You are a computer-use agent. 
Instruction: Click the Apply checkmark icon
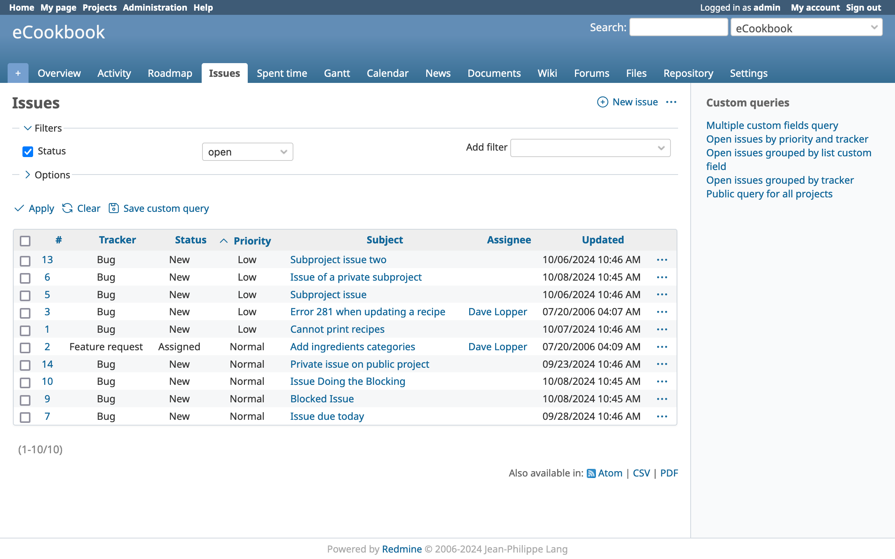pyautogui.click(x=19, y=208)
